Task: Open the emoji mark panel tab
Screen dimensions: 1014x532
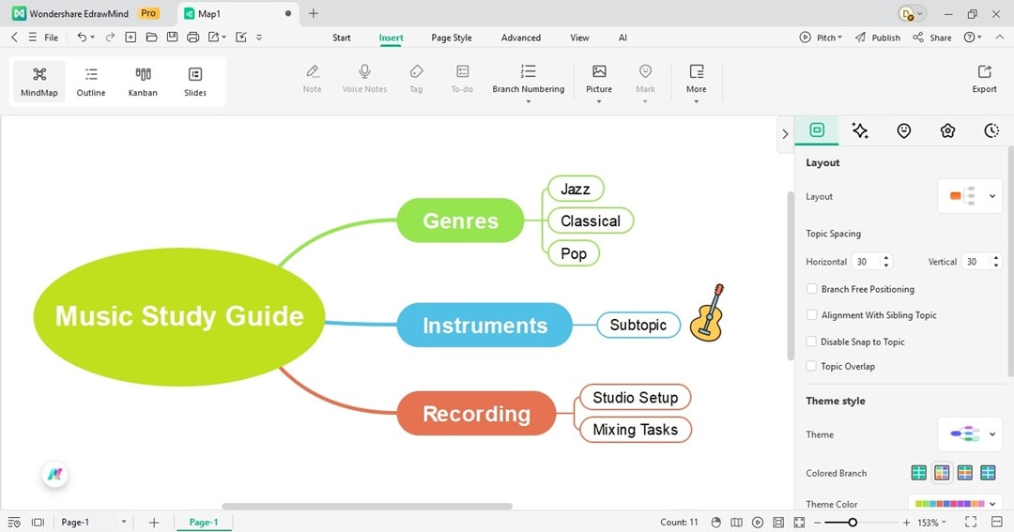Action: [x=904, y=130]
